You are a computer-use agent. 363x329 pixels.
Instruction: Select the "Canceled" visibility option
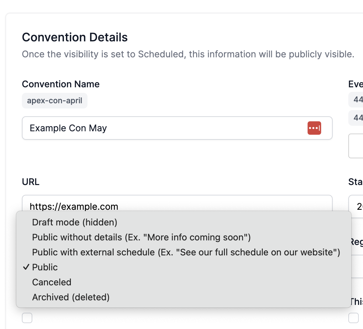click(x=52, y=282)
